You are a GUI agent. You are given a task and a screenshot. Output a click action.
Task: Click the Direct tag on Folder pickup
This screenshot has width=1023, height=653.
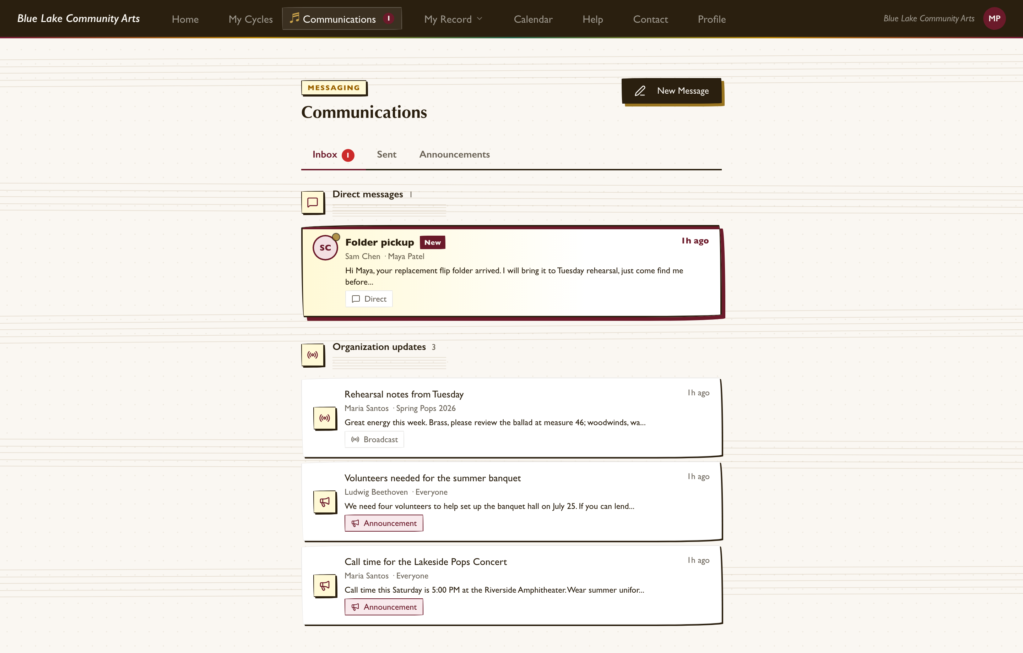369,299
